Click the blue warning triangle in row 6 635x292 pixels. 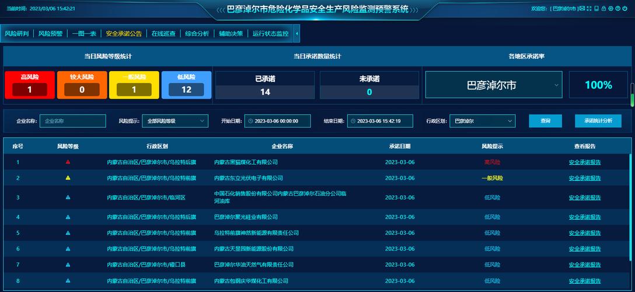pyautogui.click(x=68, y=248)
